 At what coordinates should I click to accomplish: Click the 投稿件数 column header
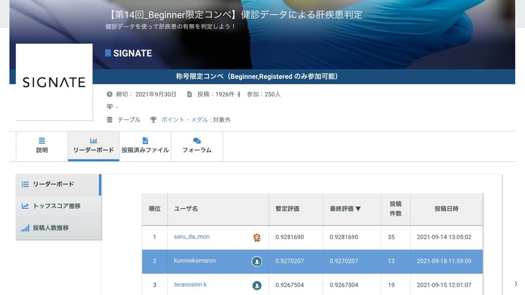[395, 209]
